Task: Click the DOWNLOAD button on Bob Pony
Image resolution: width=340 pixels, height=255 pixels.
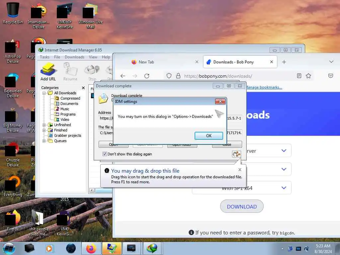Action: click(242, 207)
